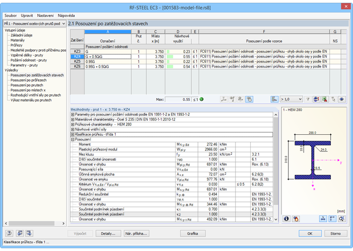Open 'Posouzení po průřezech' results item
Screen dimensions: 353x251
[29, 80]
